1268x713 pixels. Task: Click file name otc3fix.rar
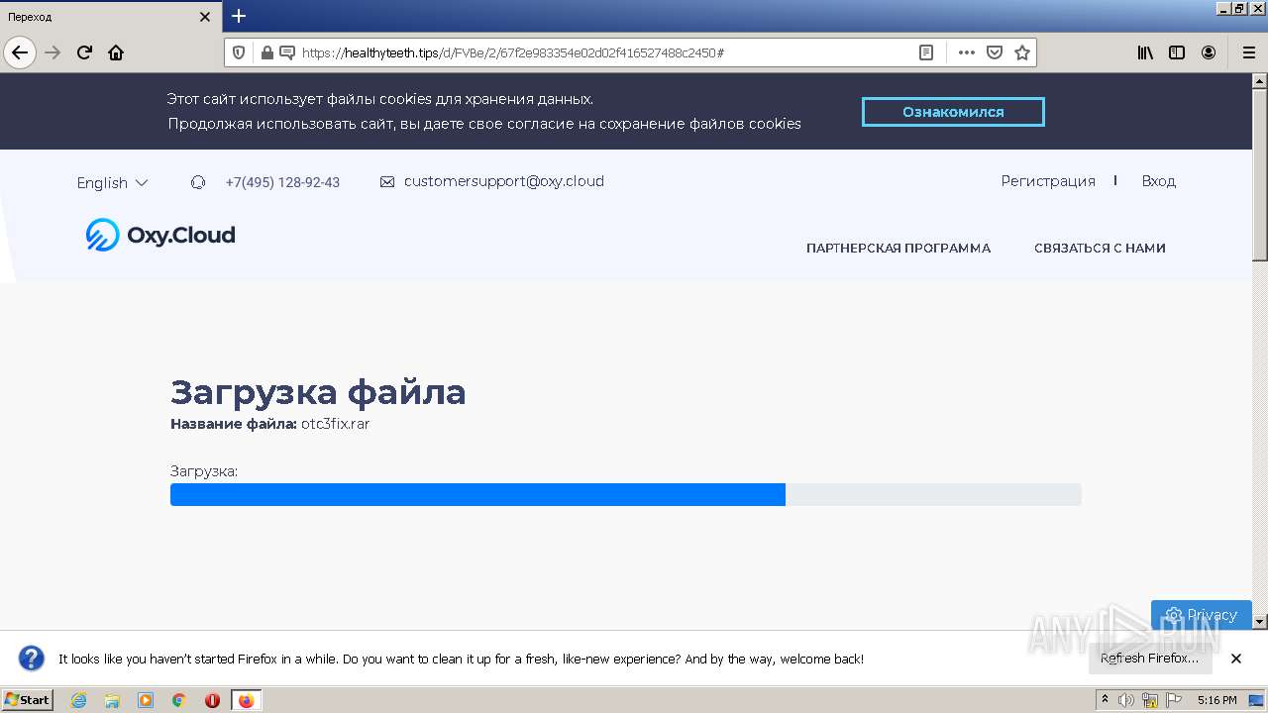[x=335, y=424]
